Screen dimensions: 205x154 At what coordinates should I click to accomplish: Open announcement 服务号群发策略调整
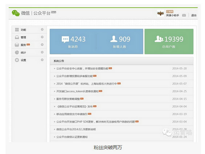[x=68, y=99]
